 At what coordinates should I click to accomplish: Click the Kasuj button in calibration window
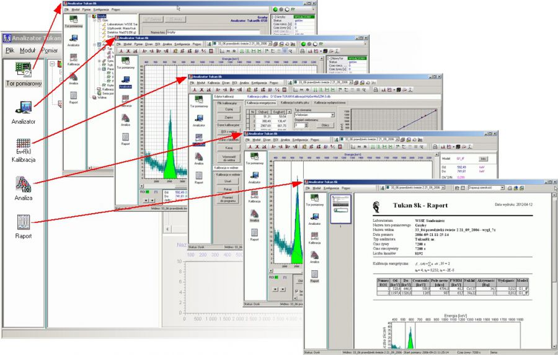(x=228, y=147)
